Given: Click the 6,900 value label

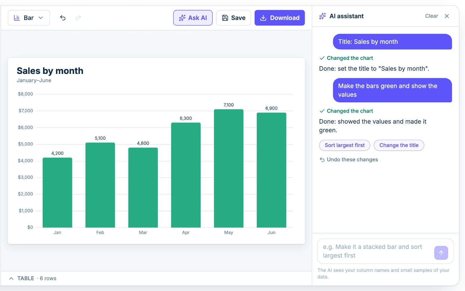Looking at the screenshot, I should pyautogui.click(x=271, y=108).
